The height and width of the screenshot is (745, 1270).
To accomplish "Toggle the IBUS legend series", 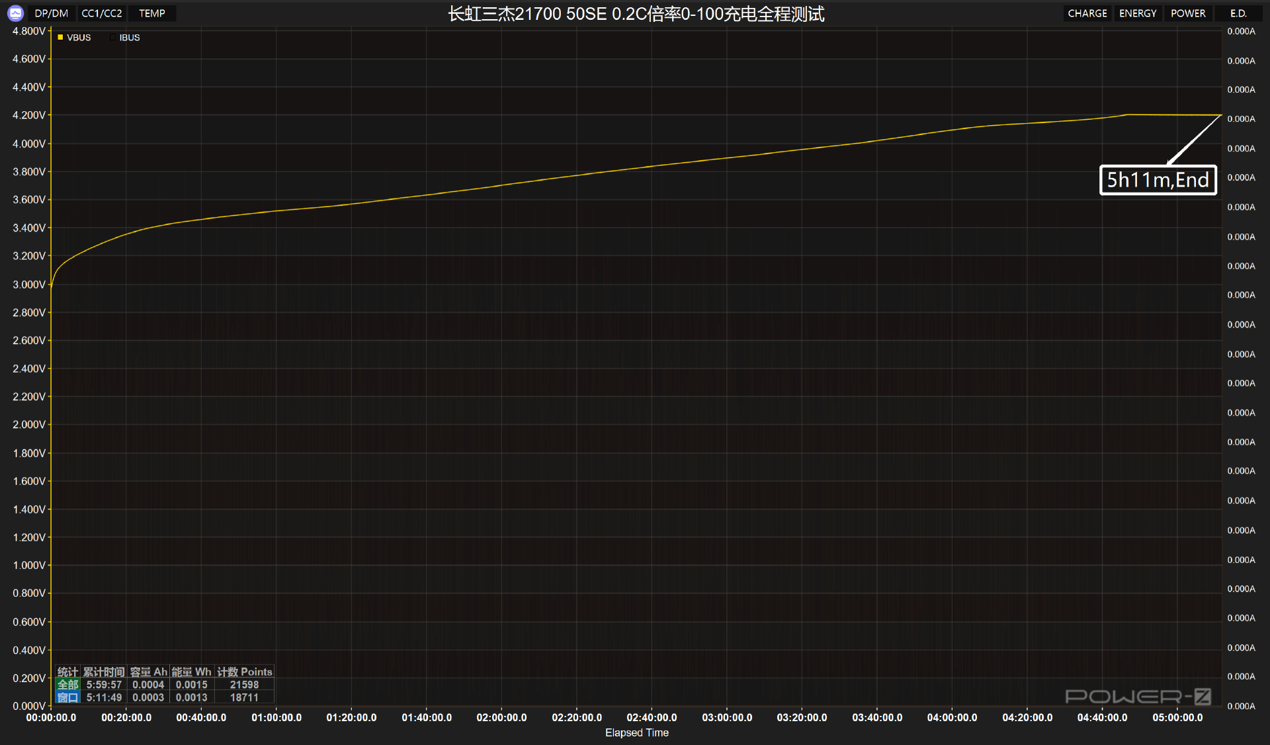I will pyautogui.click(x=125, y=38).
